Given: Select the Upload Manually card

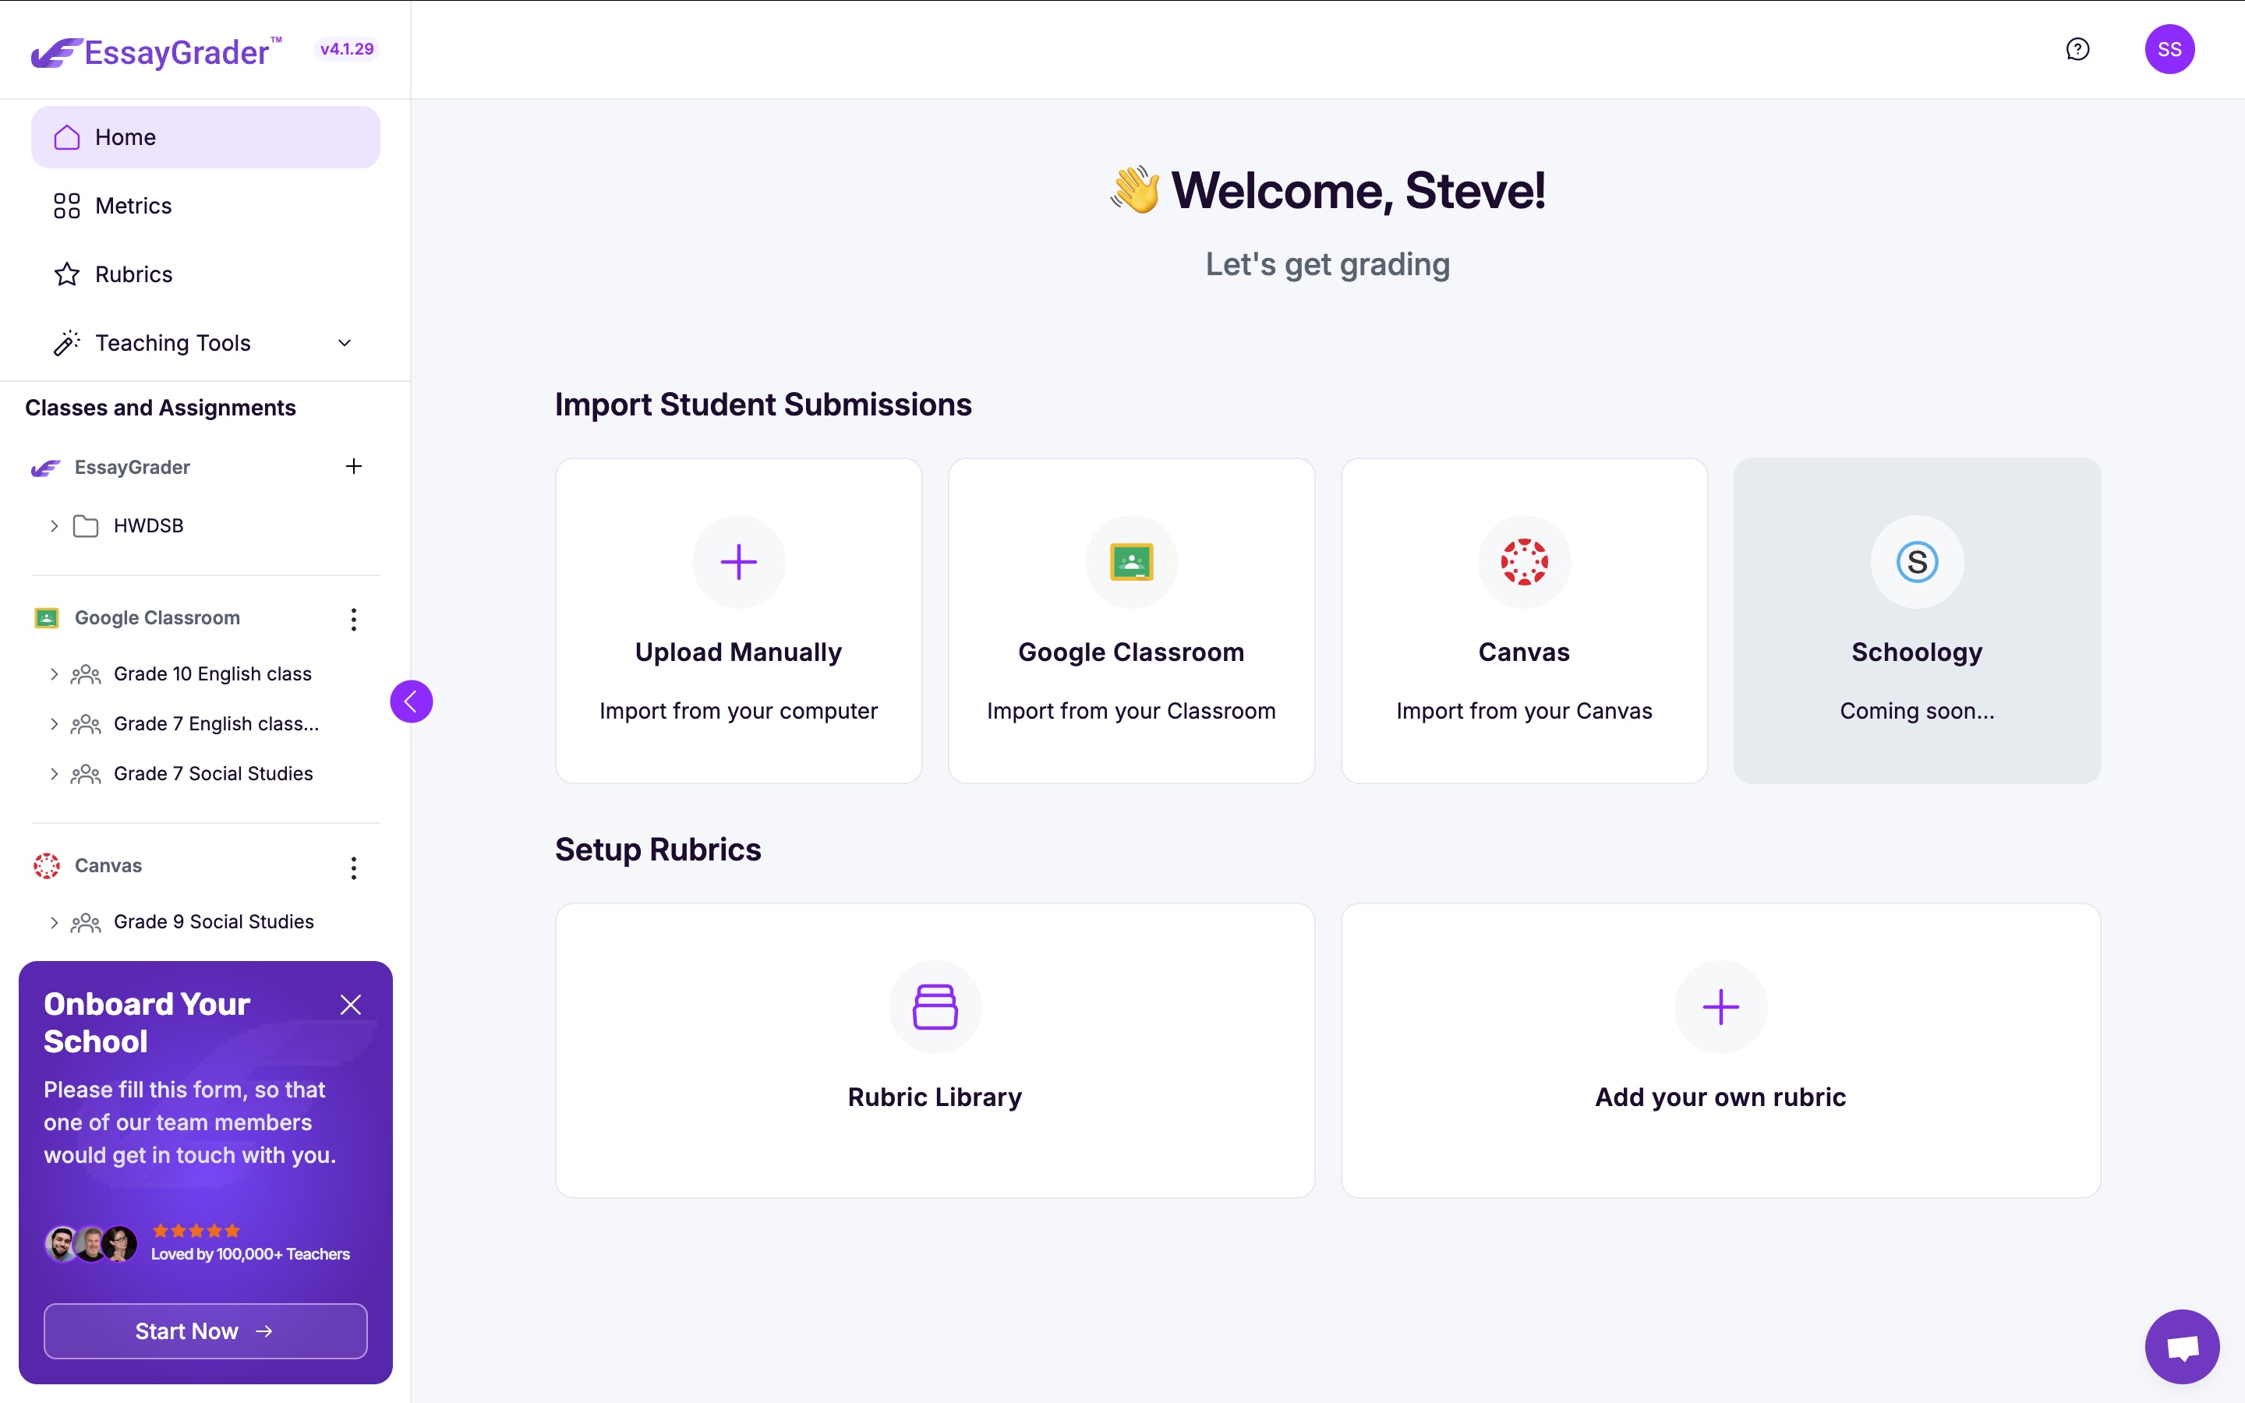Looking at the screenshot, I should tap(738, 620).
